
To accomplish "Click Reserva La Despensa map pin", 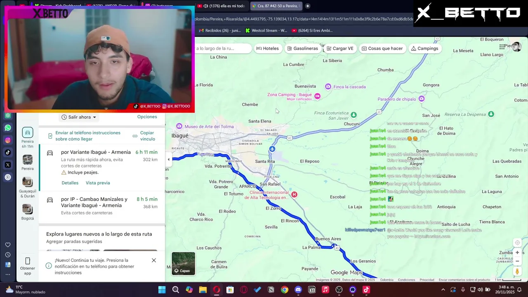I will click(491, 114).
